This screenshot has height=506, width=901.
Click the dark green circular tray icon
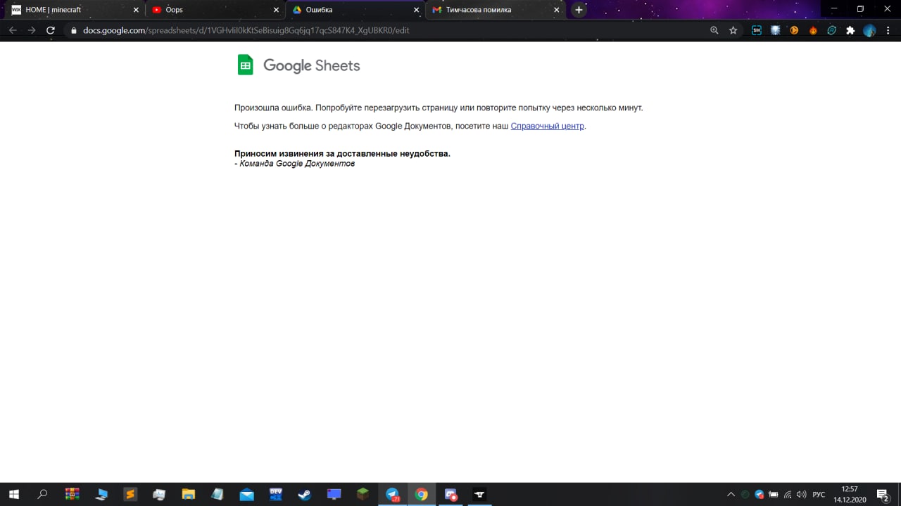(x=745, y=494)
